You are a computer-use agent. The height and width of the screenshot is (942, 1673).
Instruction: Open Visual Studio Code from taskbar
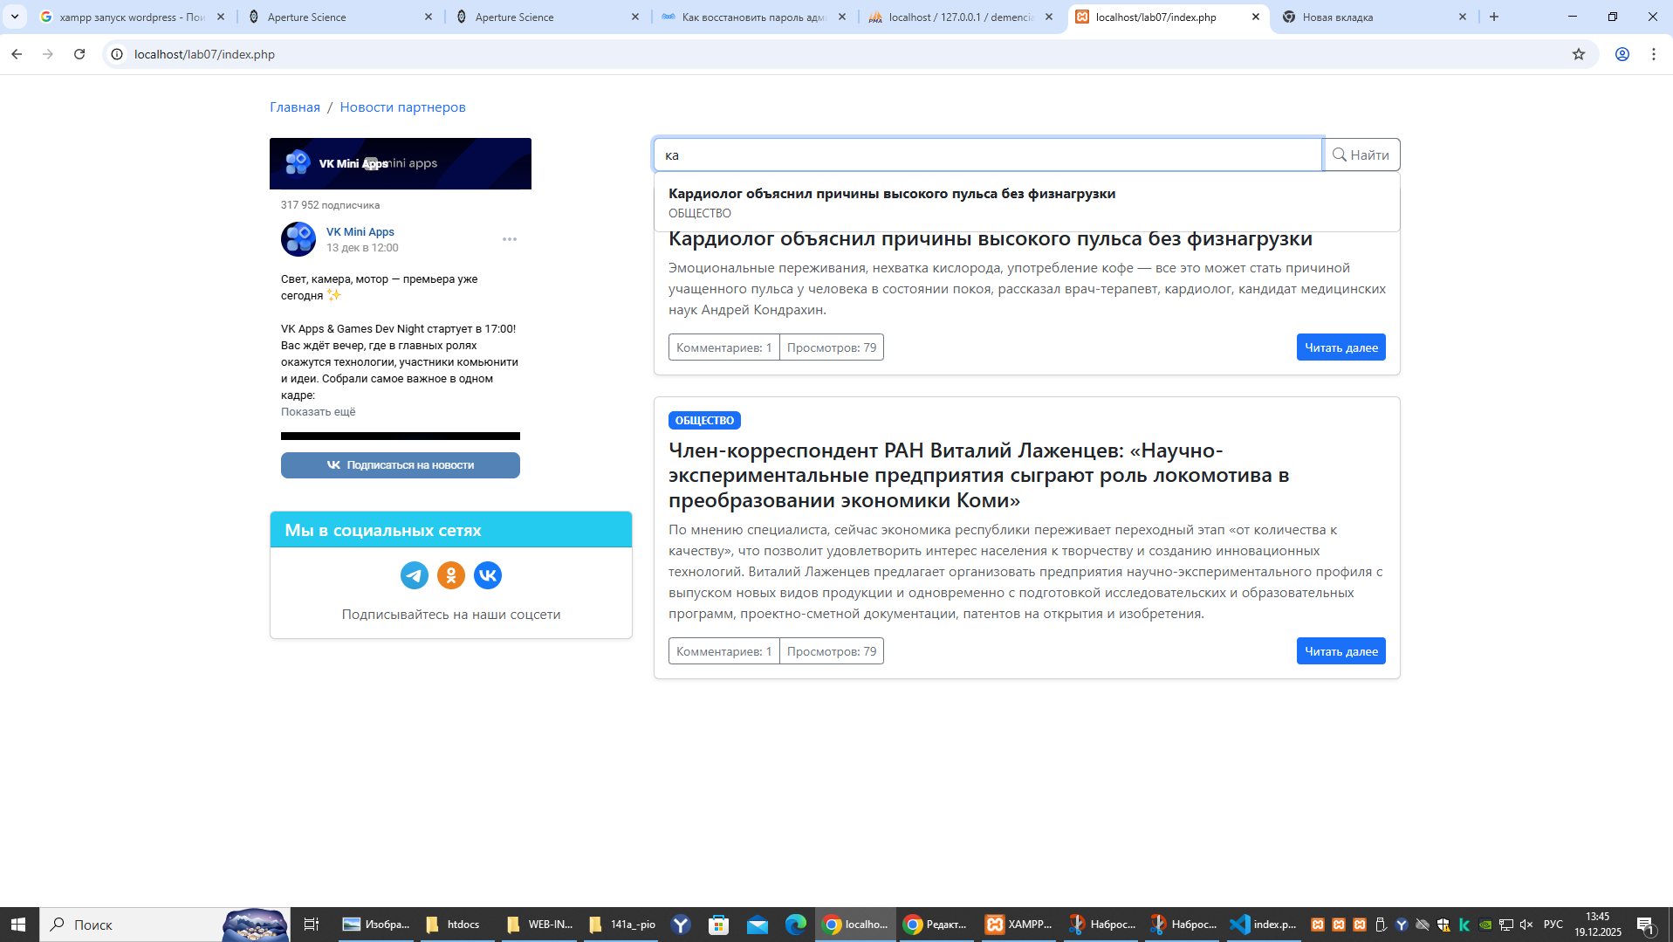pos(1263,925)
